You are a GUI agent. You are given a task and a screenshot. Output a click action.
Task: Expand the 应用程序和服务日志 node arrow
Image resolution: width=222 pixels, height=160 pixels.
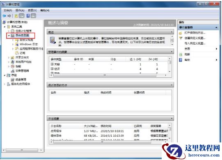(x=13, y=49)
